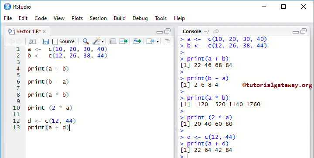This screenshot has width=314, height=158.
Task: Click console output '[1] 22 64 42 84'
Action: point(206,150)
